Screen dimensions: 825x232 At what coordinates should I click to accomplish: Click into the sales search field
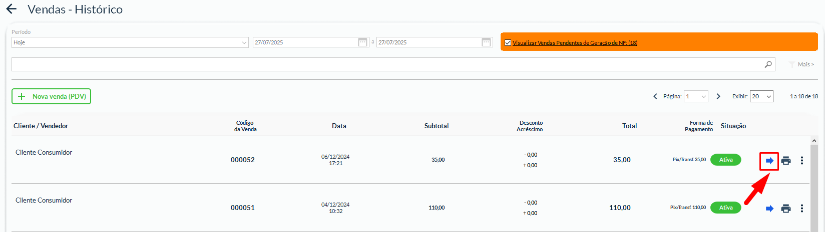point(385,64)
